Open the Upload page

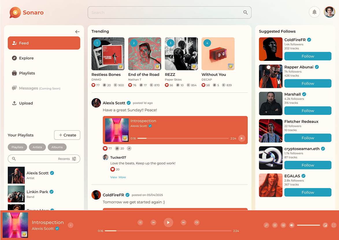pos(22,103)
